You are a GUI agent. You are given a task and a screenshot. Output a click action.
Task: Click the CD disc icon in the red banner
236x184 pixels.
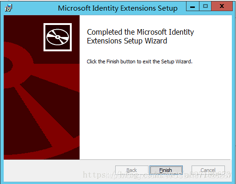[x=57, y=37]
